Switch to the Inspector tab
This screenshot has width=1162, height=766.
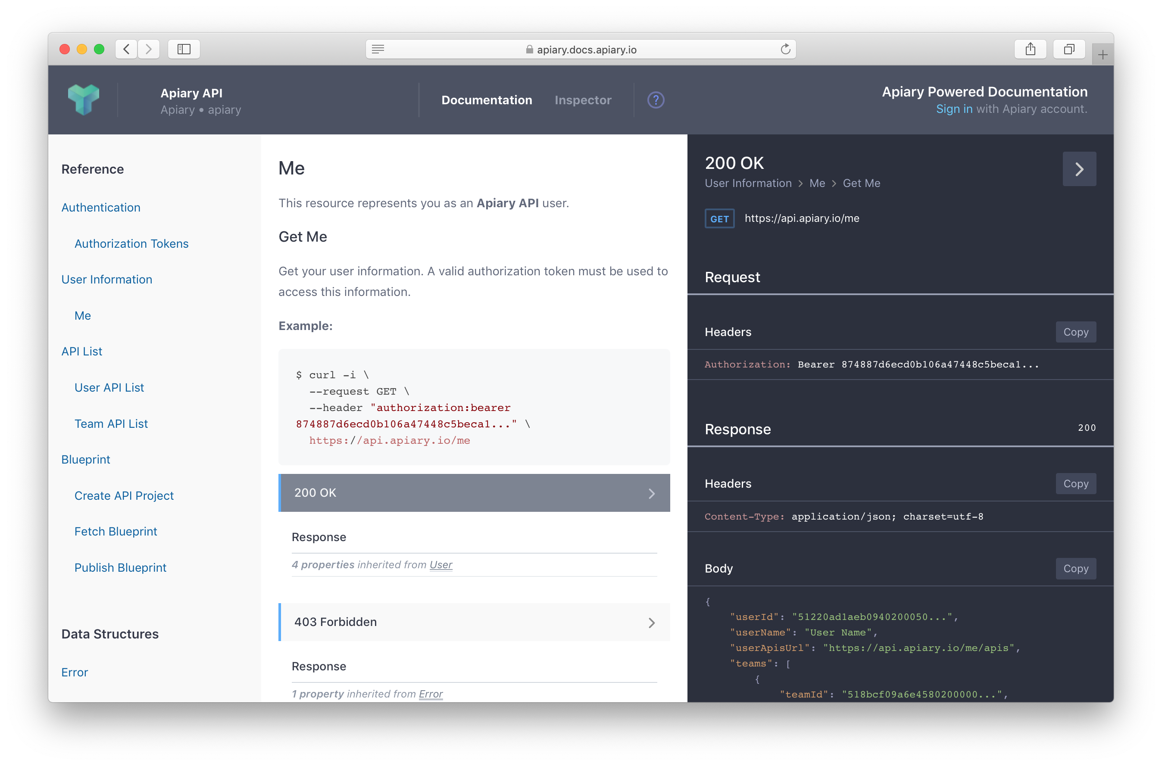coord(583,100)
